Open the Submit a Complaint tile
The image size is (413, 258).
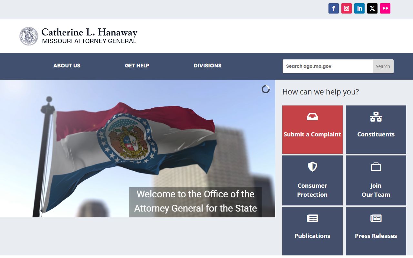click(x=312, y=130)
